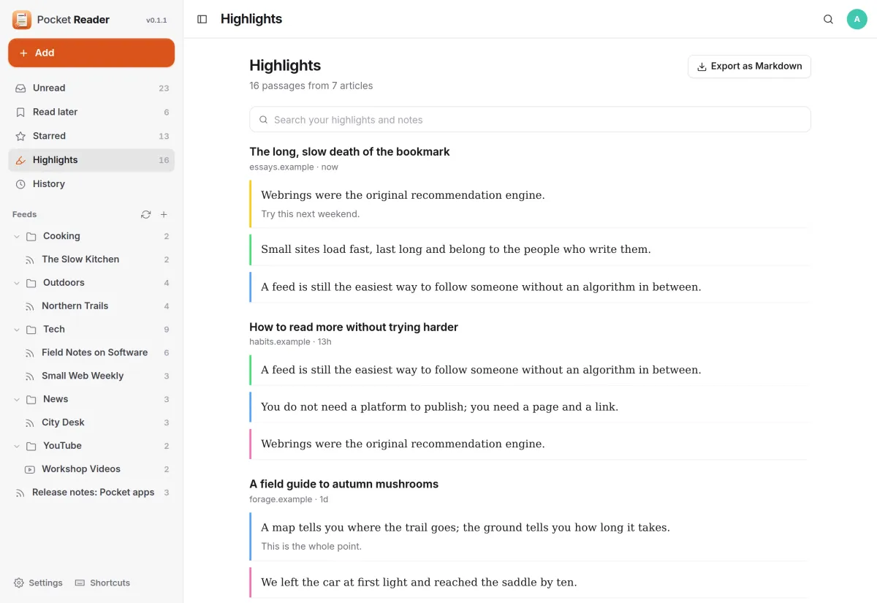Image resolution: width=877 pixels, height=603 pixels.
Task: Refresh all feeds icon
Action: pos(145,214)
